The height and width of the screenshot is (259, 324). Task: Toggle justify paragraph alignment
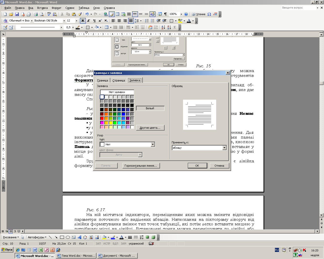coord(131,21)
